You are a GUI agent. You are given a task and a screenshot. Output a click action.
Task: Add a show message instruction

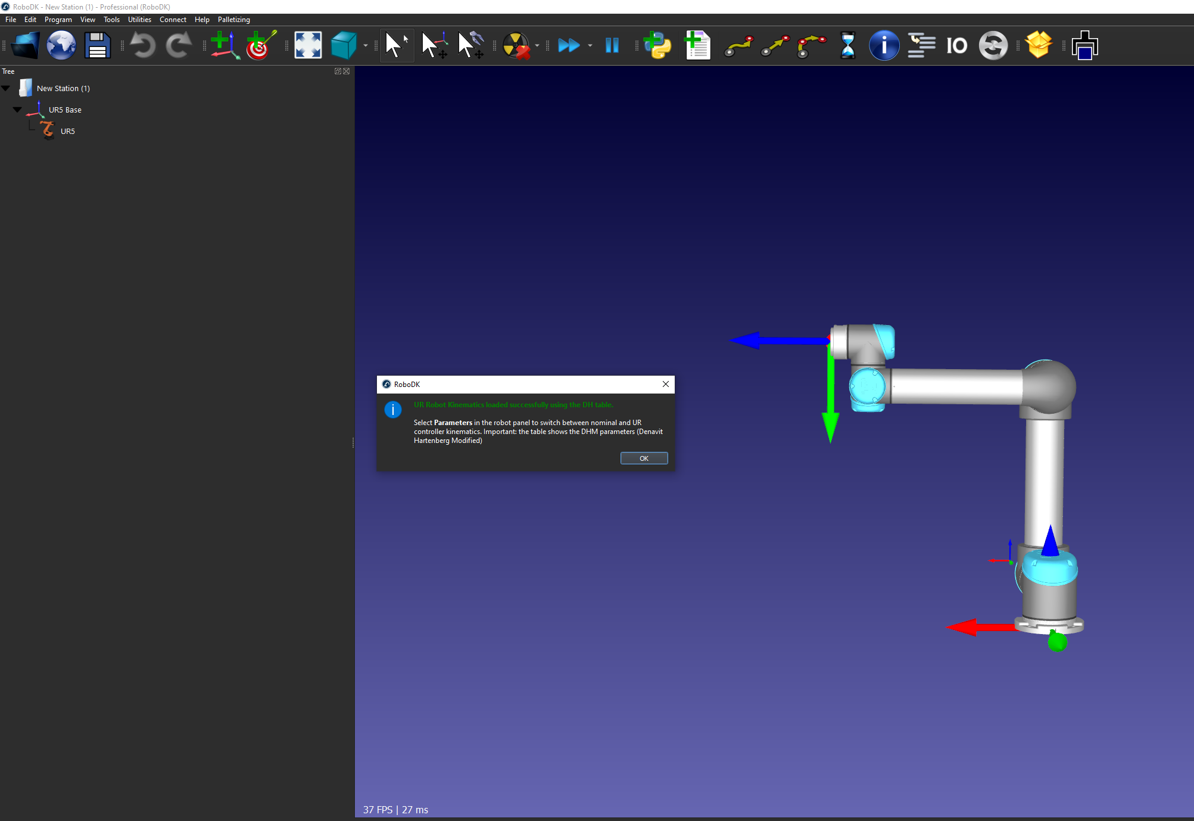[x=884, y=45]
